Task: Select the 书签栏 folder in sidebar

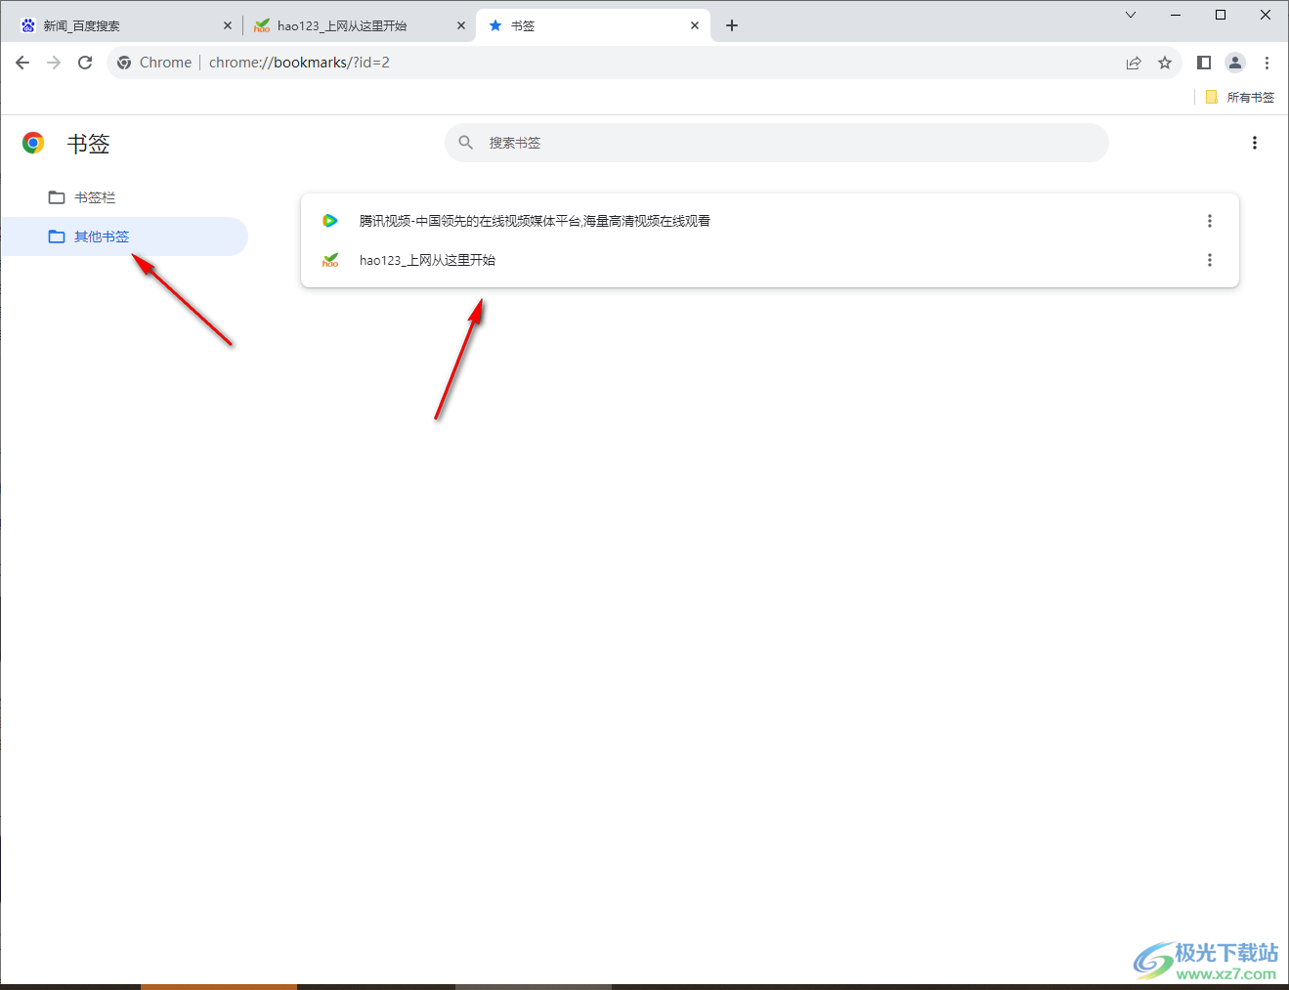Action: [x=124, y=197]
